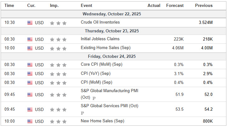Click the US flag in the New Home Sales row
The height and width of the screenshot is (127, 228).
click(x=30, y=121)
